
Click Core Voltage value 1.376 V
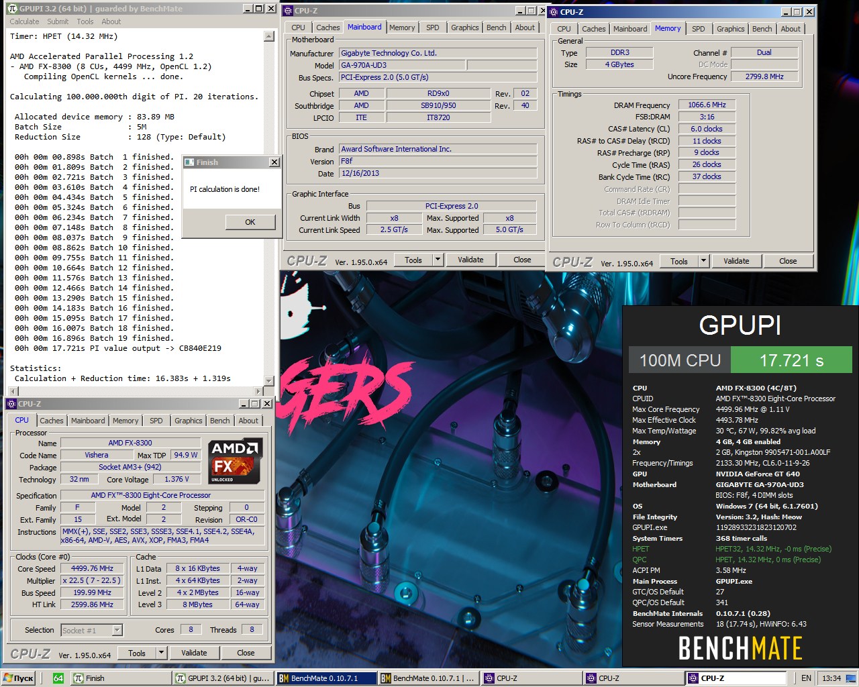point(176,479)
